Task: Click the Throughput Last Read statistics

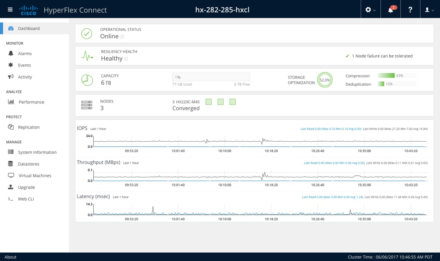Action: click(334, 163)
